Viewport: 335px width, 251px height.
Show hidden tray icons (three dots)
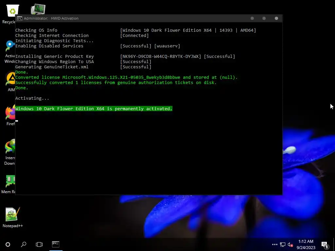click(x=275, y=244)
